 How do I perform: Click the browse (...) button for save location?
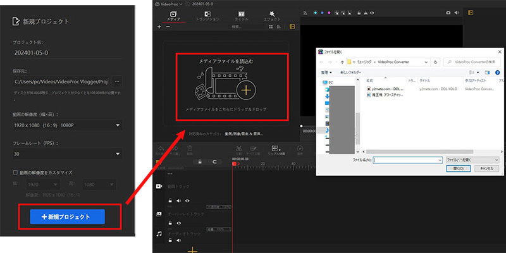point(117,82)
